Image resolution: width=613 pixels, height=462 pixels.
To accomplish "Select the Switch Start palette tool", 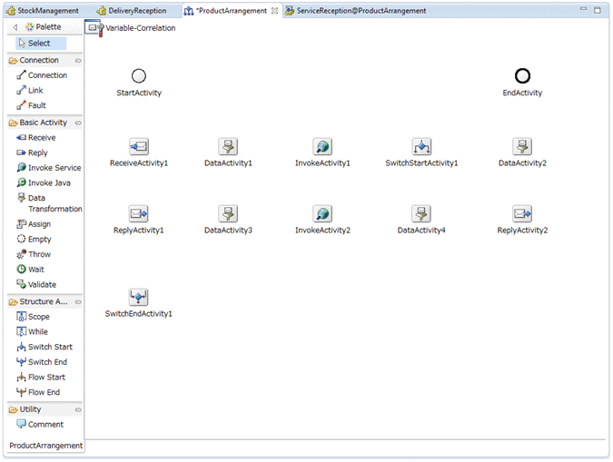I will point(49,347).
